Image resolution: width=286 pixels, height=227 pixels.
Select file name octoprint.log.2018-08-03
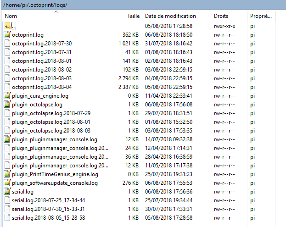coord(42,78)
